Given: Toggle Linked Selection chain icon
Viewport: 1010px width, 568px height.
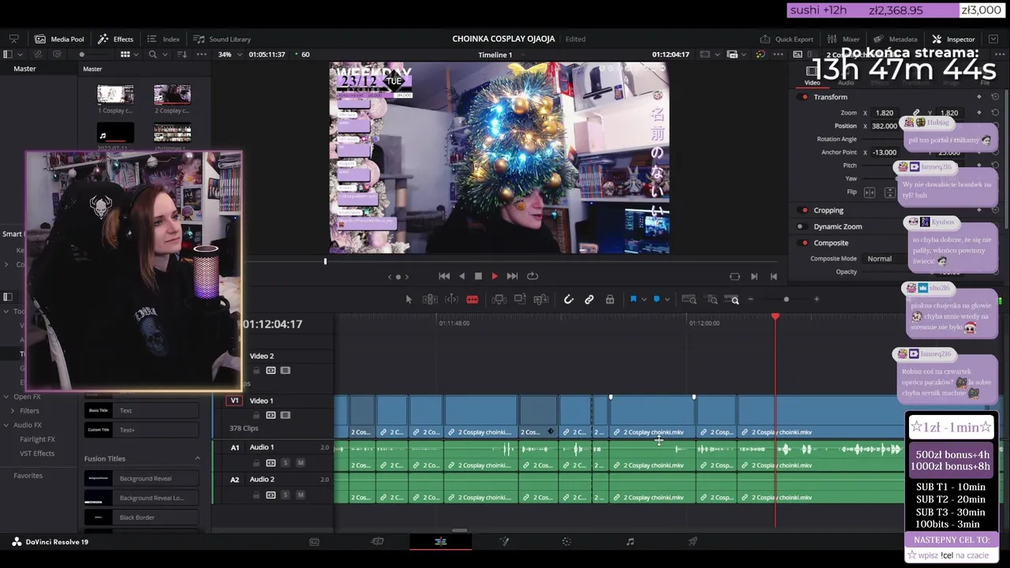Looking at the screenshot, I should (x=589, y=300).
